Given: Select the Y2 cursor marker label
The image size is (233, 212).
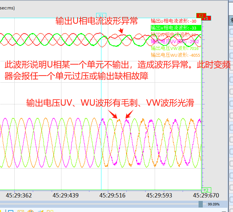Looking at the screenshot, I should [206, 190].
